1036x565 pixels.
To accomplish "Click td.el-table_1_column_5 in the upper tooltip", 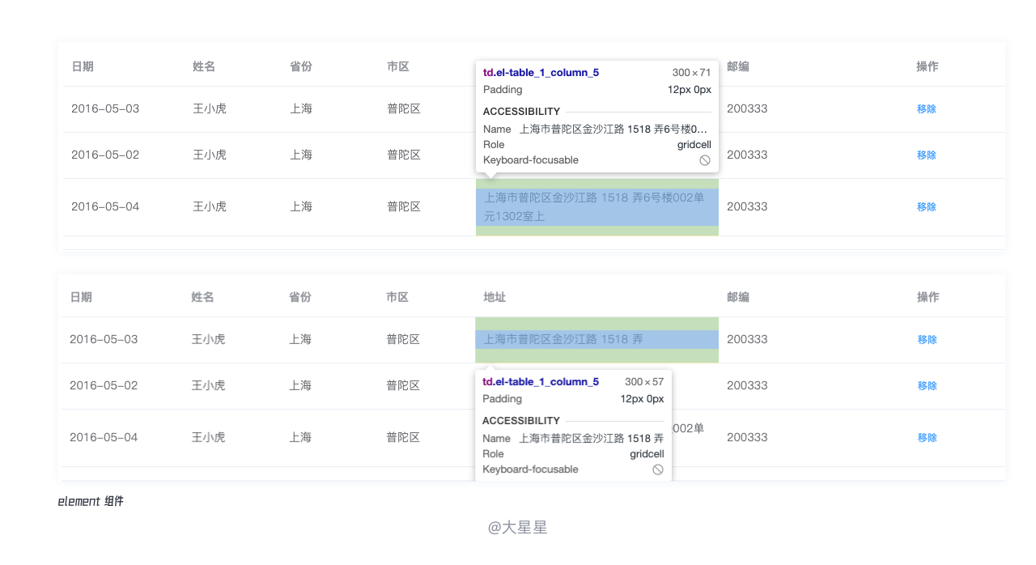I will tap(541, 73).
